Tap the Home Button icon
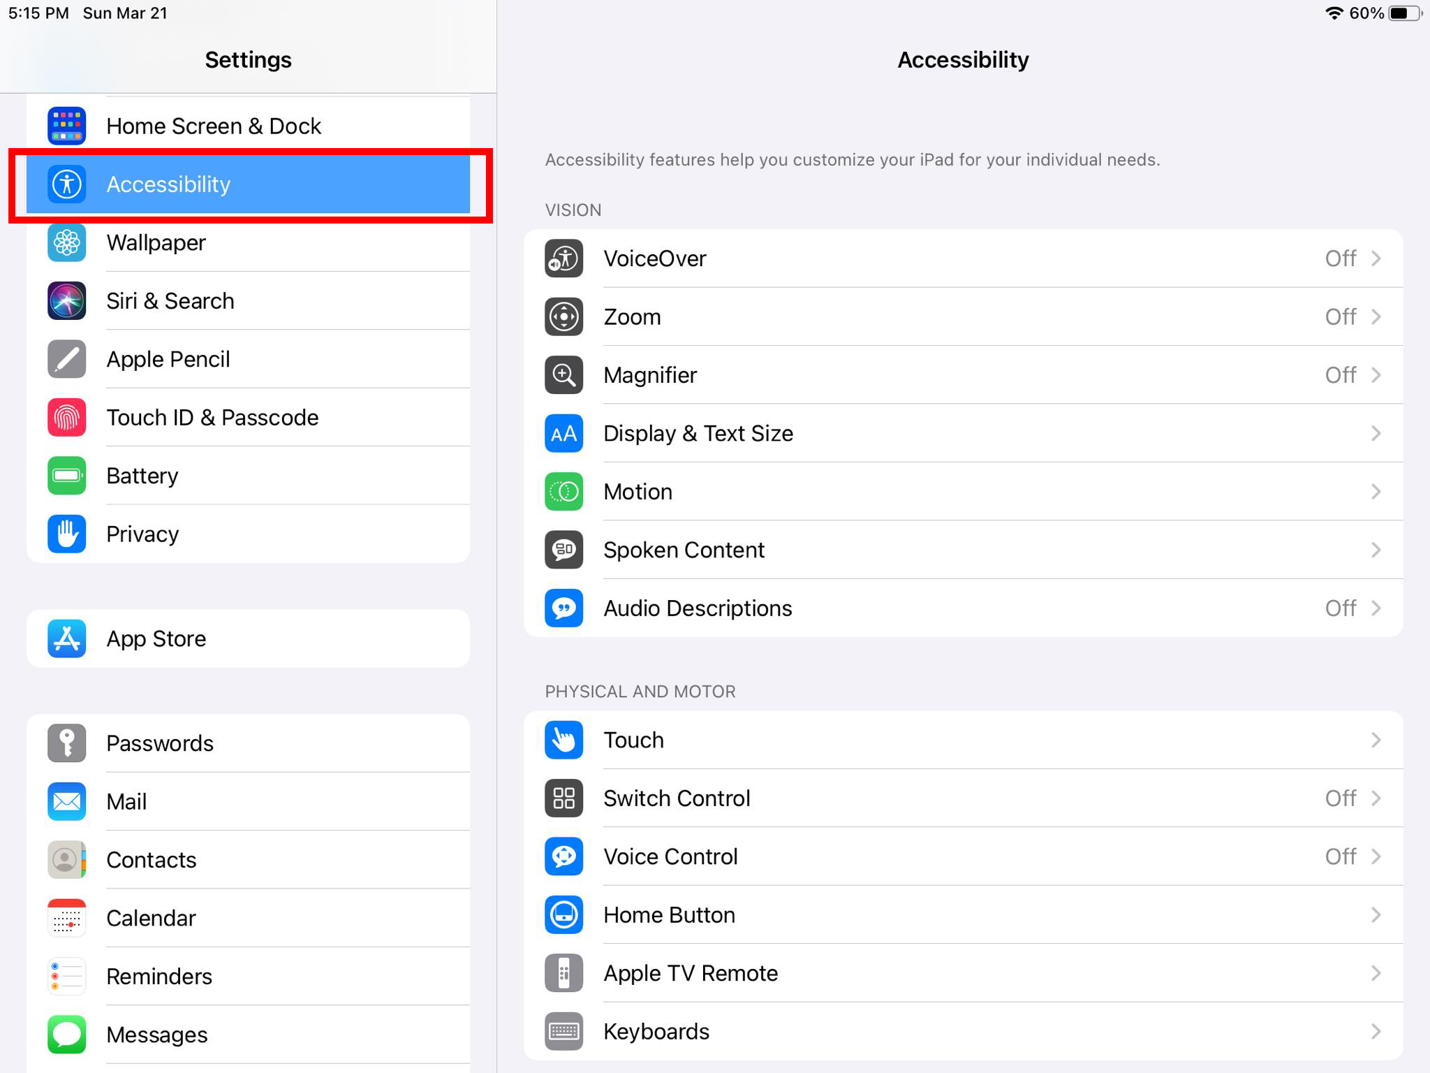1430x1073 pixels. pos(564,914)
